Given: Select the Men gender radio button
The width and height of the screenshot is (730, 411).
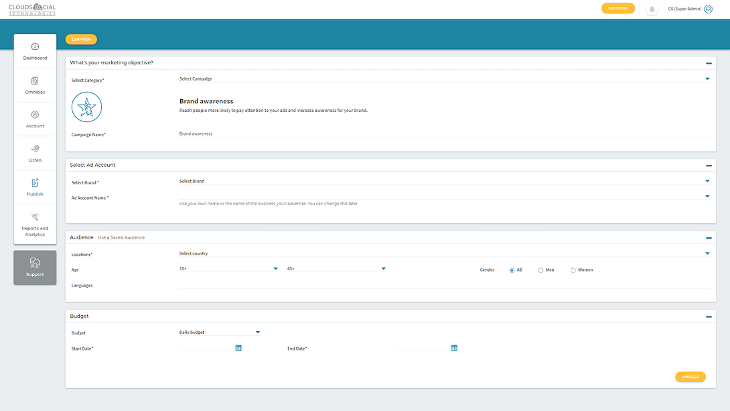Looking at the screenshot, I should [540, 270].
